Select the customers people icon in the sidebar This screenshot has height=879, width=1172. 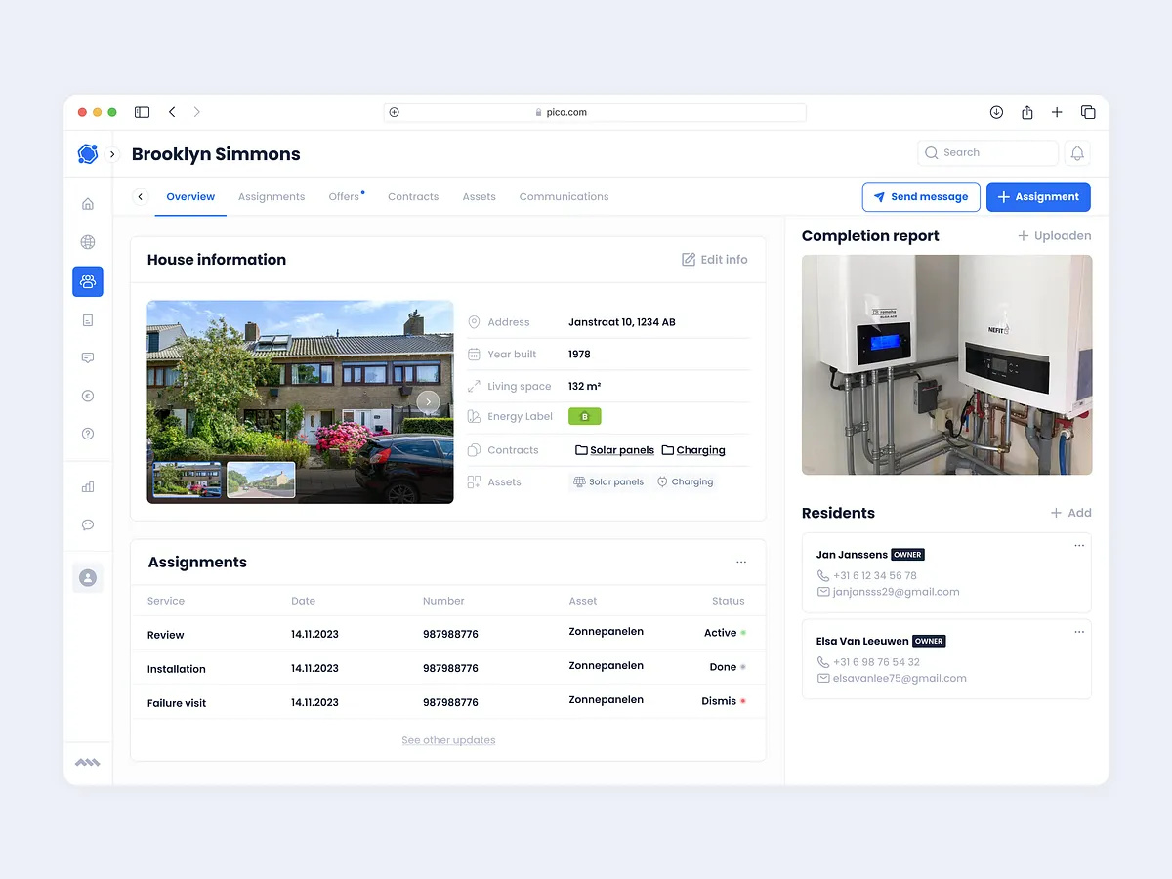tap(88, 281)
